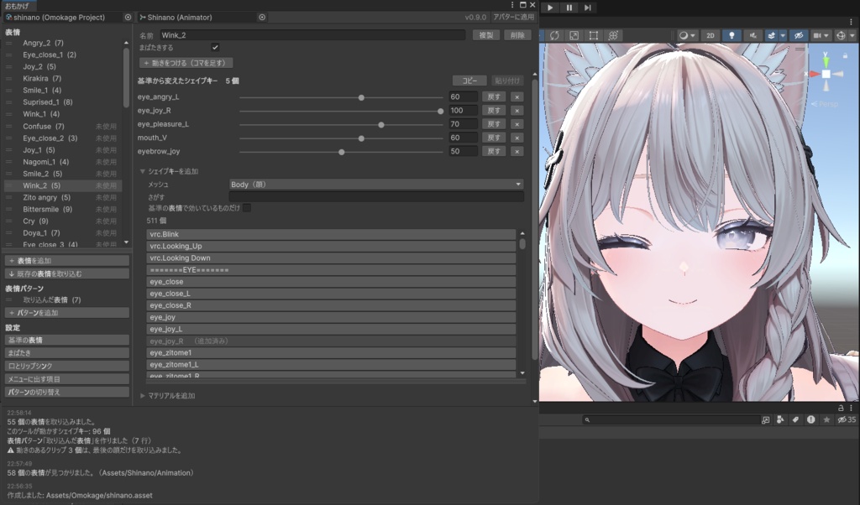The width and height of the screenshot is (860, 505).
Task: Remove mouth_V with its × button
Action: [x=517, y=138]
